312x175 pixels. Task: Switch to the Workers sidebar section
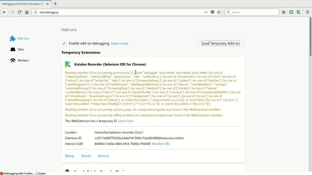(23, 60)
